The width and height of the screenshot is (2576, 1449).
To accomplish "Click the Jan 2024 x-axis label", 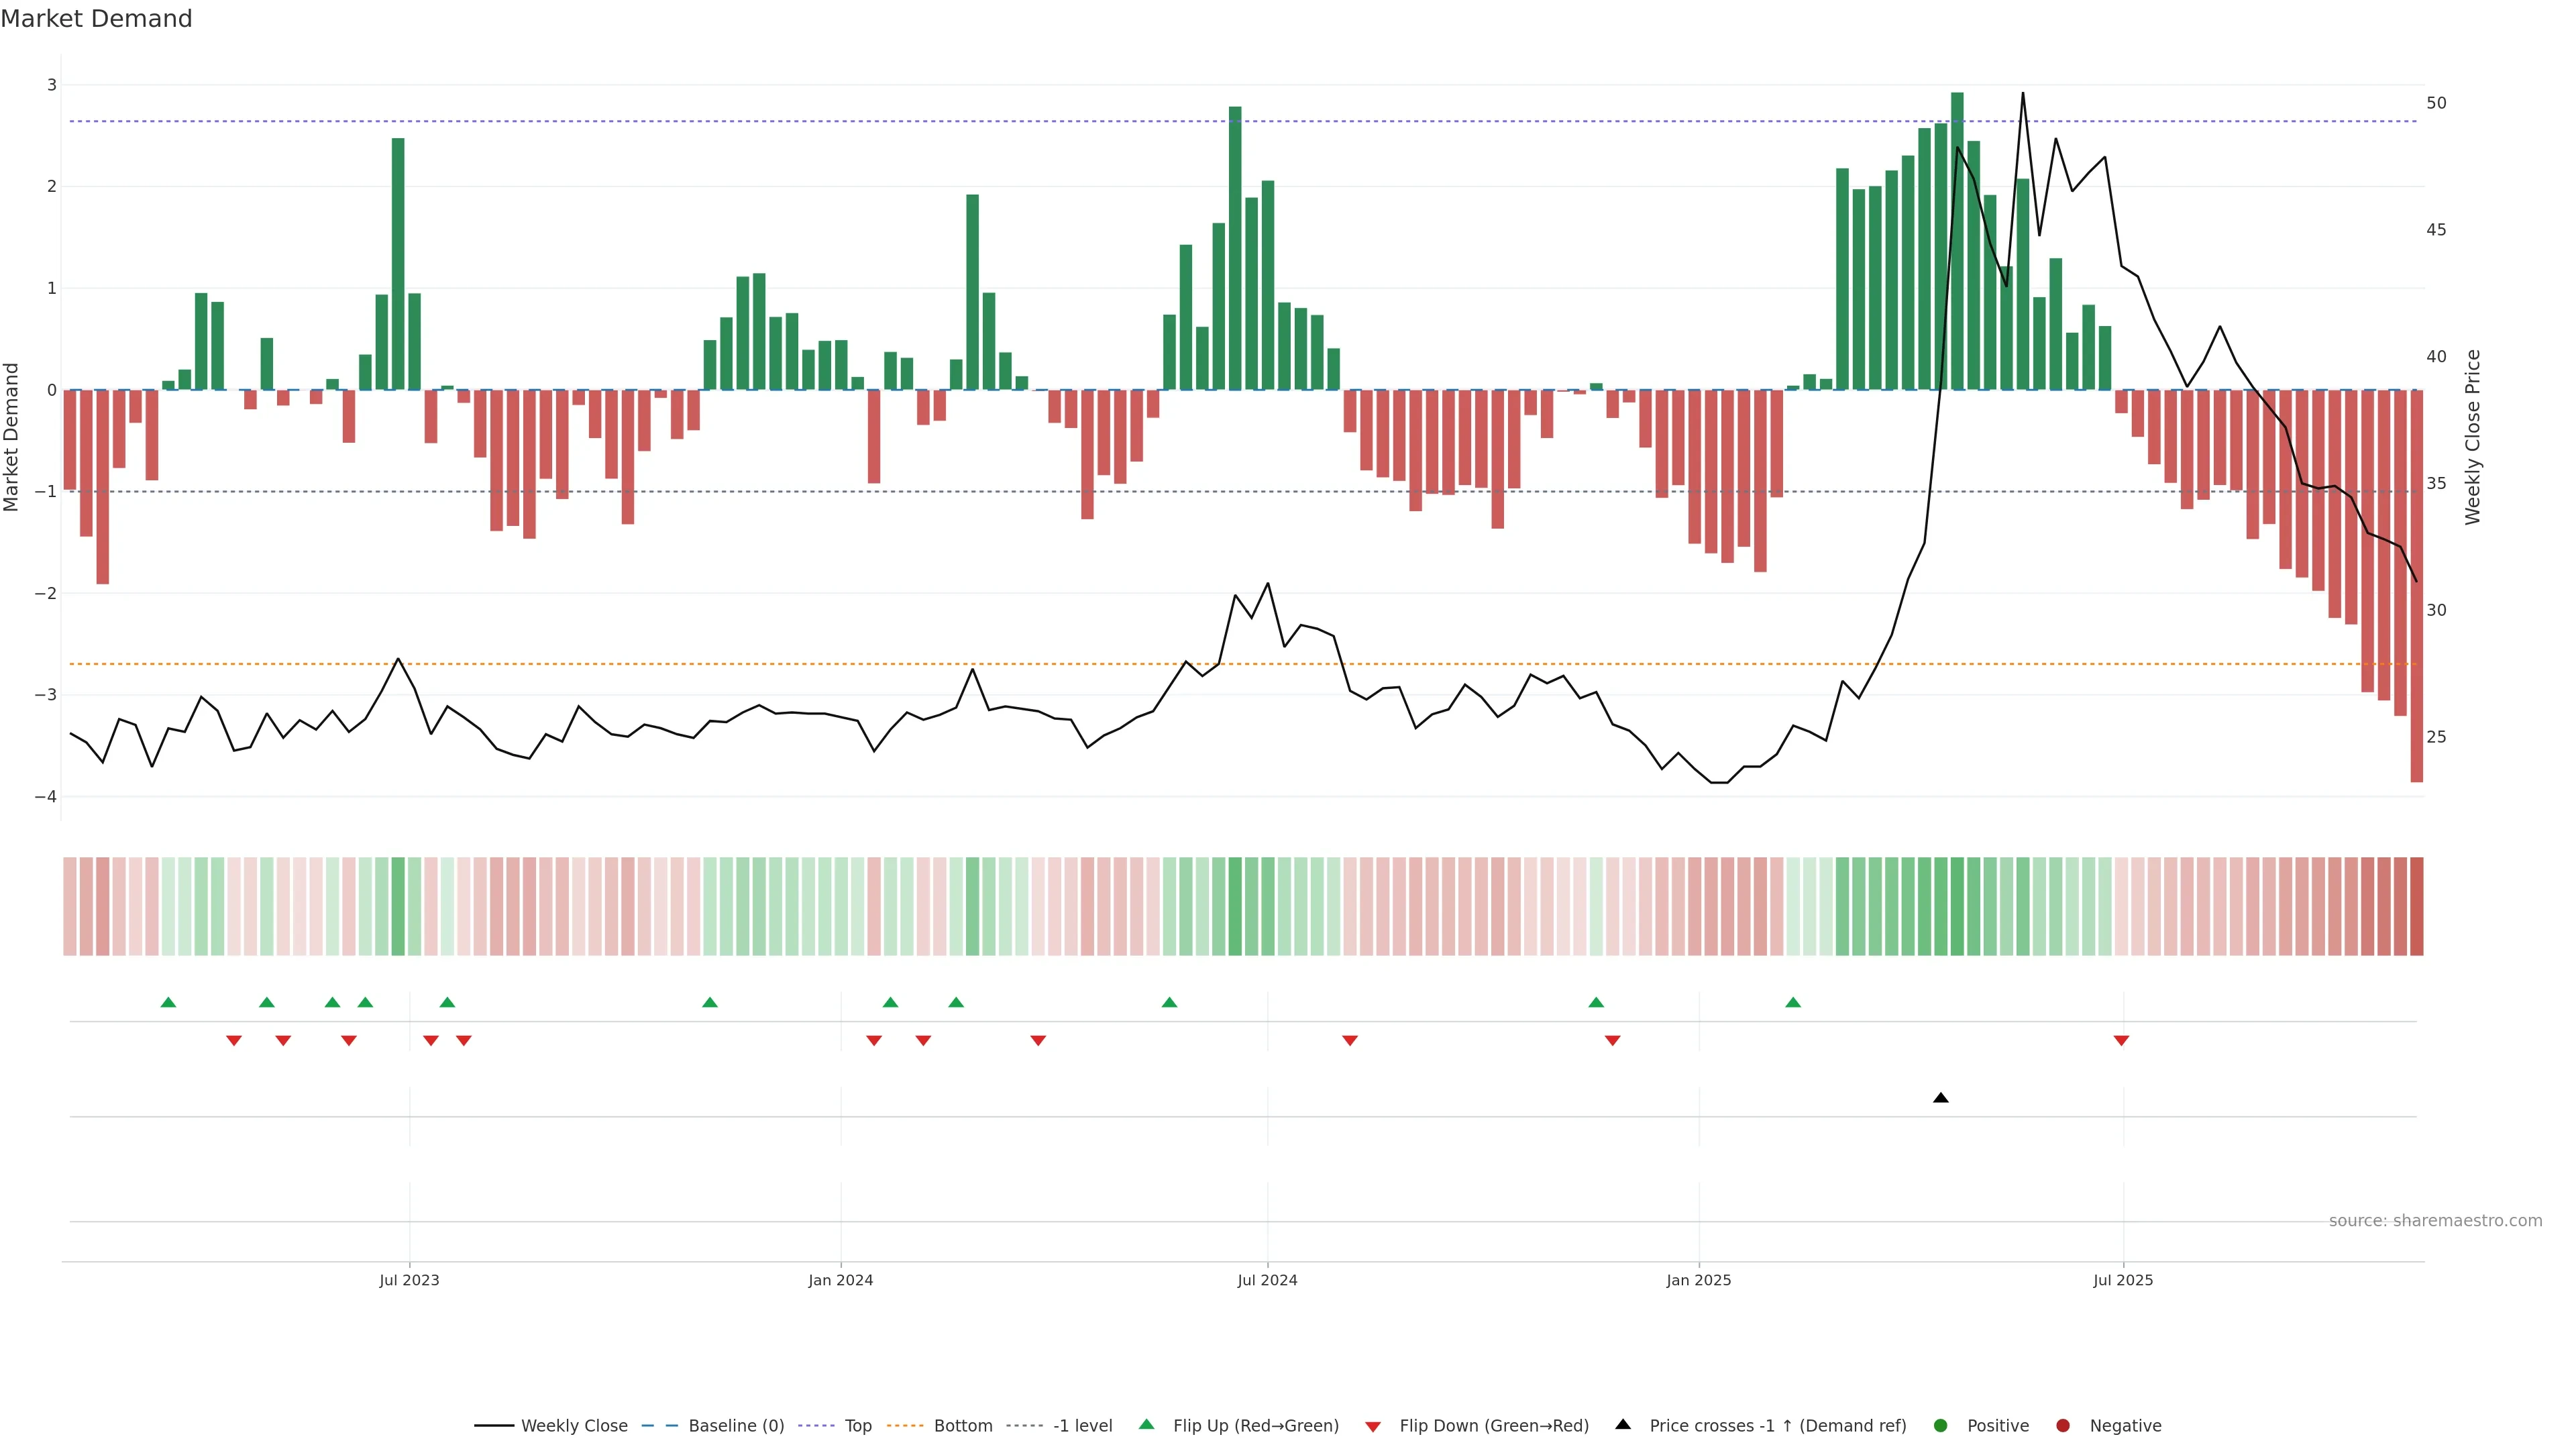I will pyautogui.click(x=841, y=1280).
